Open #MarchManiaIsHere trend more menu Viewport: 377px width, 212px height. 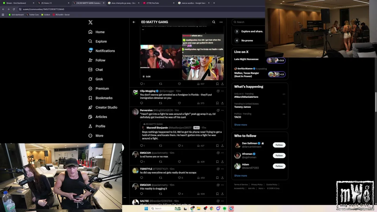pos(284,94)
